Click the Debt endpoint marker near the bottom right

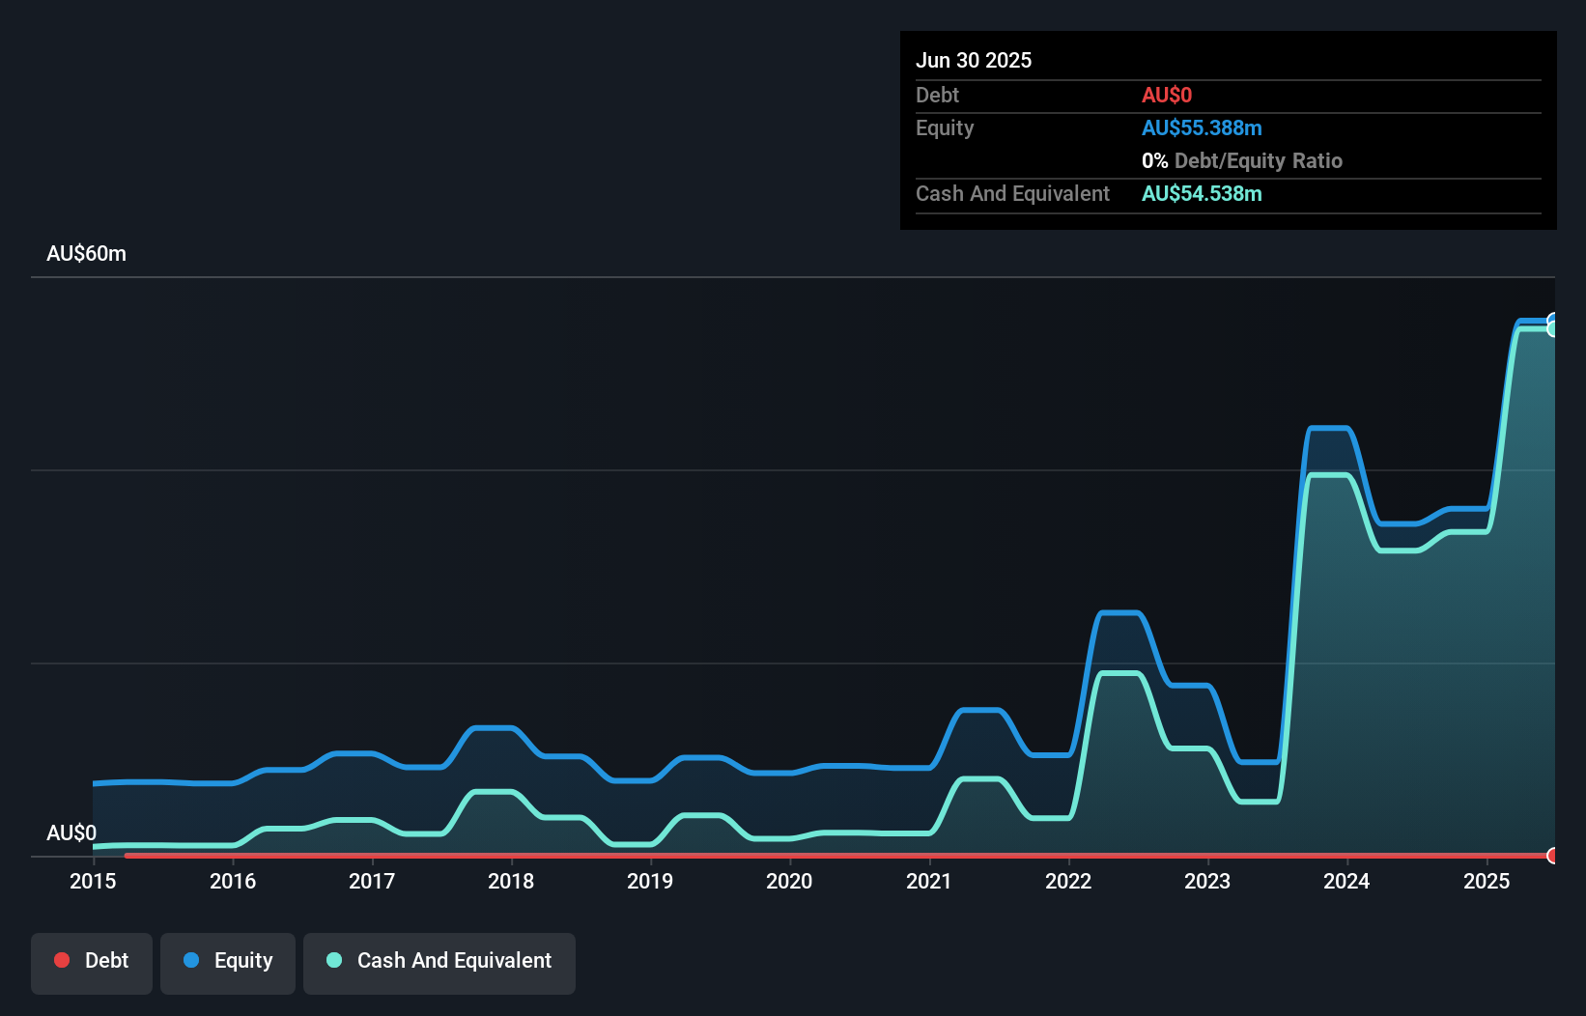[1553, 856]
